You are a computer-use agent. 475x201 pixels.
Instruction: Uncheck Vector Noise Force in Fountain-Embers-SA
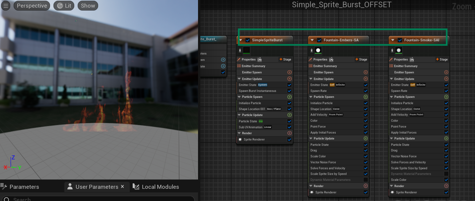coord(365,162)
